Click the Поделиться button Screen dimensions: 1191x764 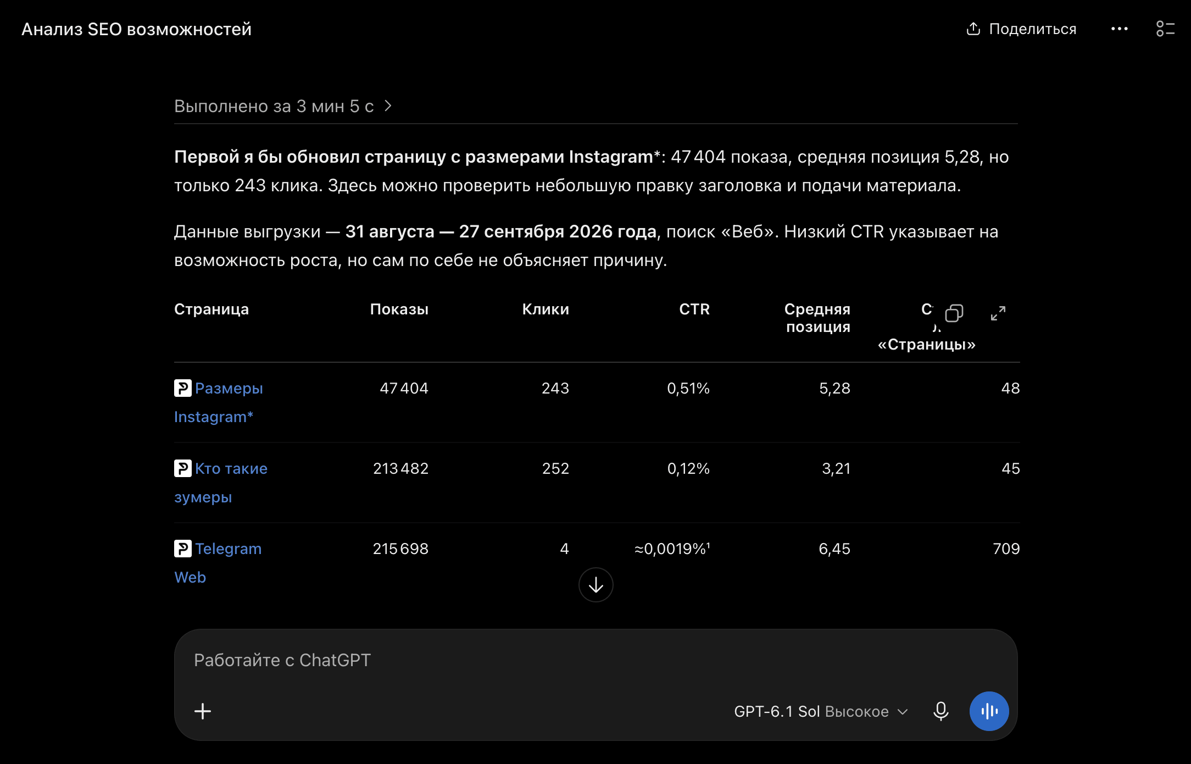pos(1022,29)
